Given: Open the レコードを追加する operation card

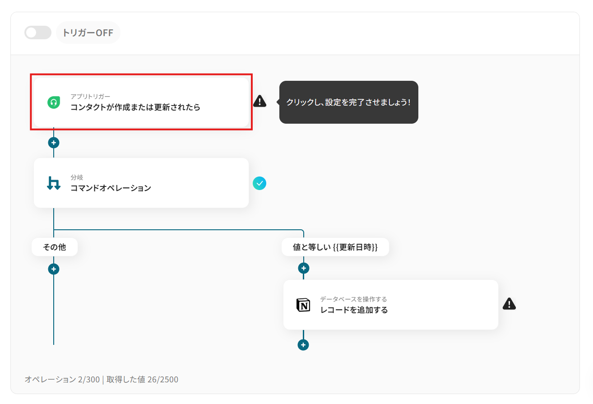Looking at the screenshot, I should pos(388,304).
